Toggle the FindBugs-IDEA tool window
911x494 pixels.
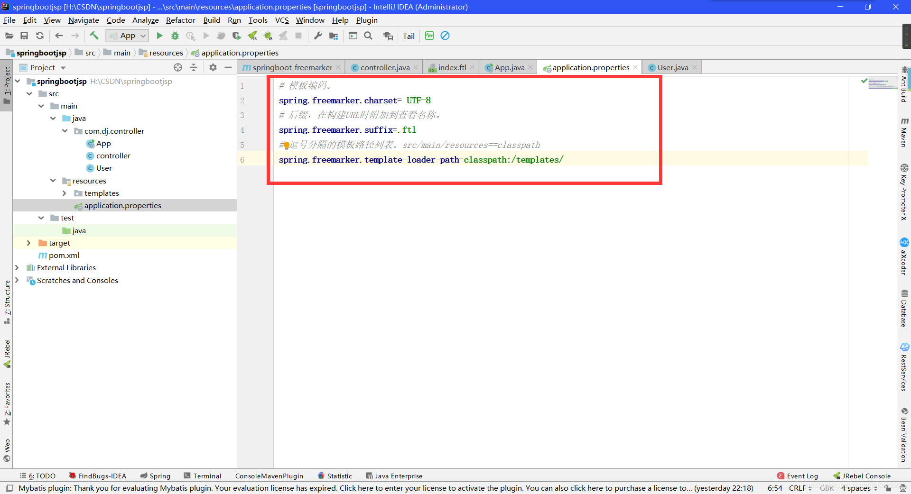[x=97, y=476]
